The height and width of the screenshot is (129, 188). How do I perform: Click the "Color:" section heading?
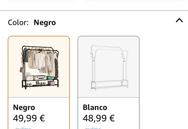pos(18,23)
